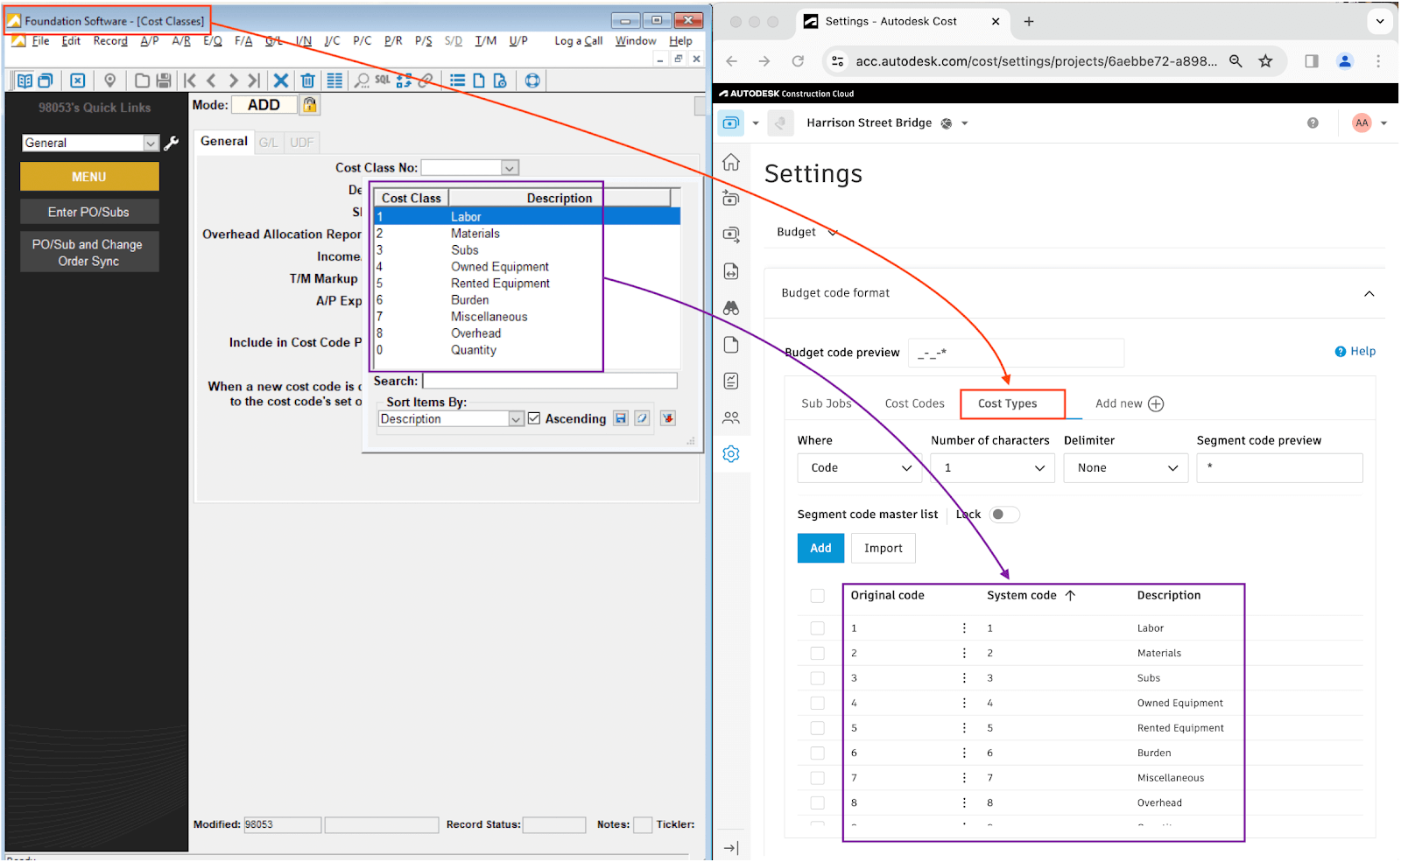Click the new blank record icon
This screenshot has height=862, width=1401.
(142, 81)
